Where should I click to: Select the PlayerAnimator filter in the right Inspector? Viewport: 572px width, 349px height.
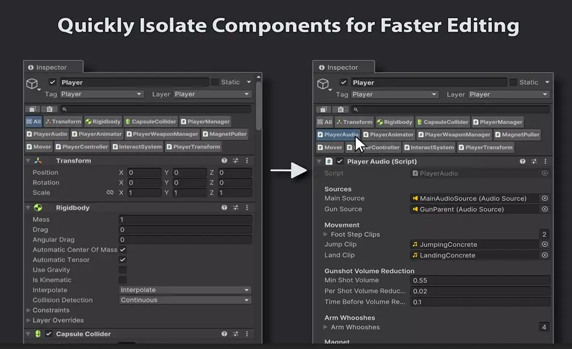388,135
